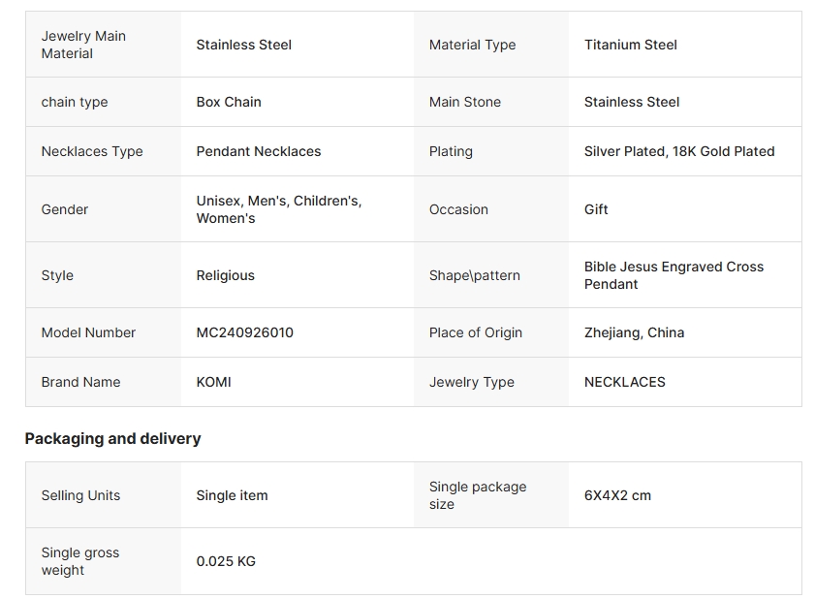The height and width of the screenshot is (599, 815).
Task: Click the Gift occasion value
Action: [596, 209]
